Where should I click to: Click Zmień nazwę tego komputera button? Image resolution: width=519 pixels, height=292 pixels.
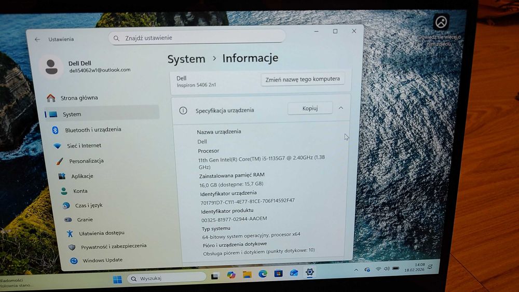point(303,79)
